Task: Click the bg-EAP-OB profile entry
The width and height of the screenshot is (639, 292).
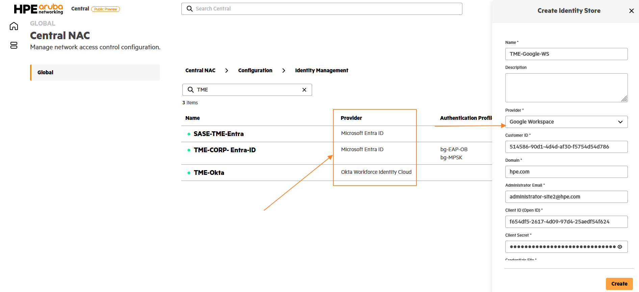Action: click(454, 150)
